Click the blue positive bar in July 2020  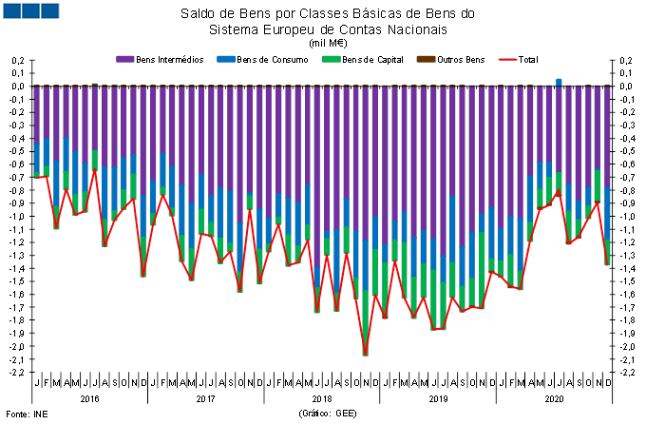coord(559,82)
